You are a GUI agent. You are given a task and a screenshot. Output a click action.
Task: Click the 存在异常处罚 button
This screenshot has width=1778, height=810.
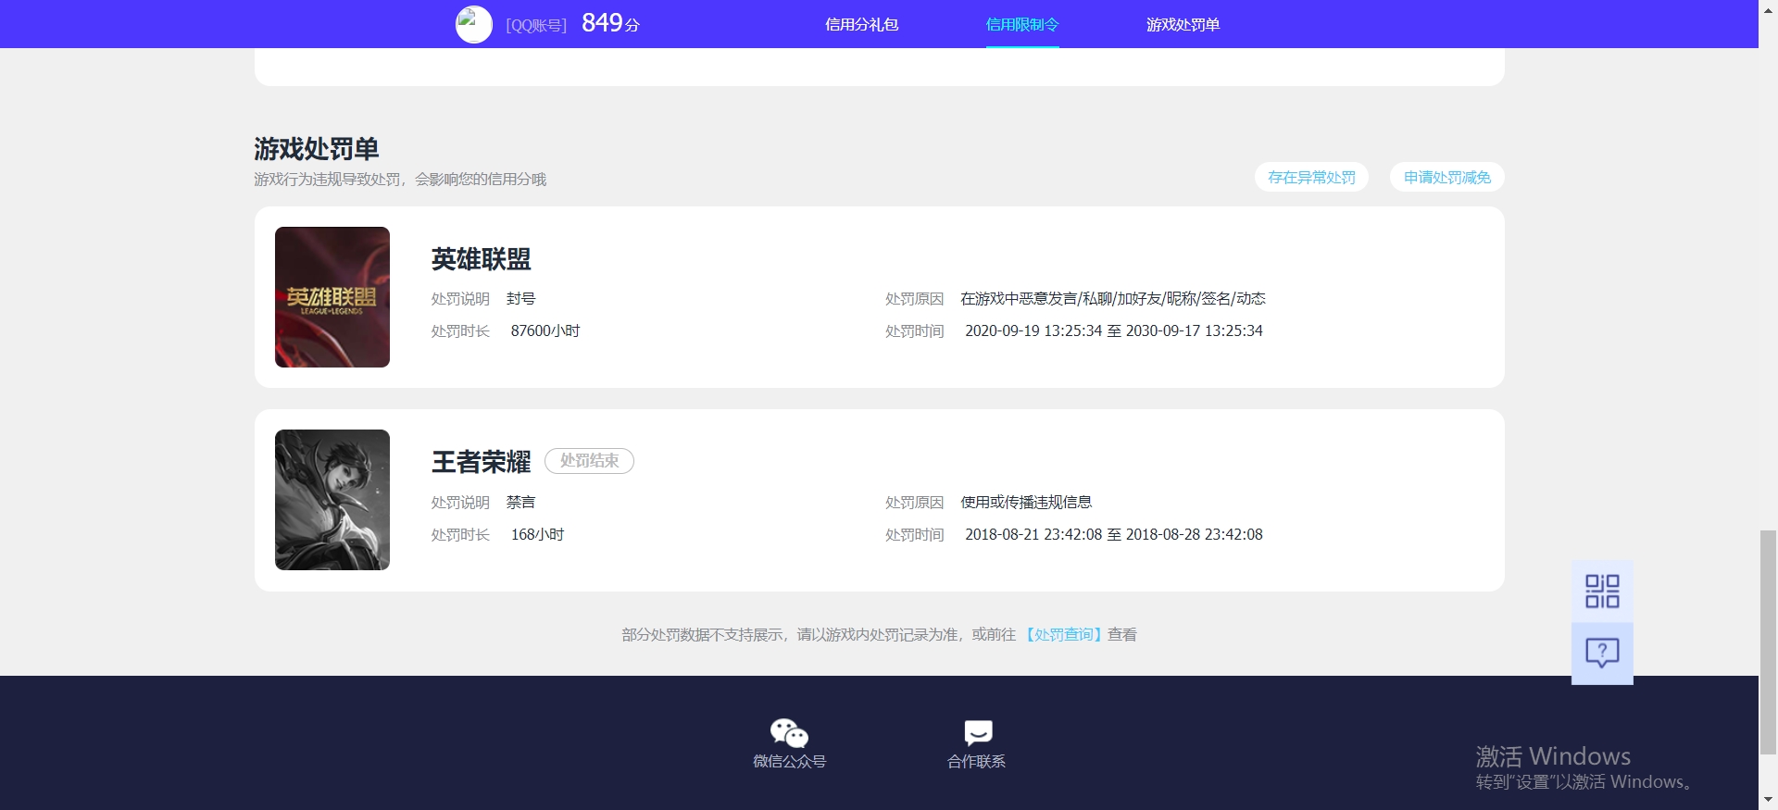click(1311, 177)
